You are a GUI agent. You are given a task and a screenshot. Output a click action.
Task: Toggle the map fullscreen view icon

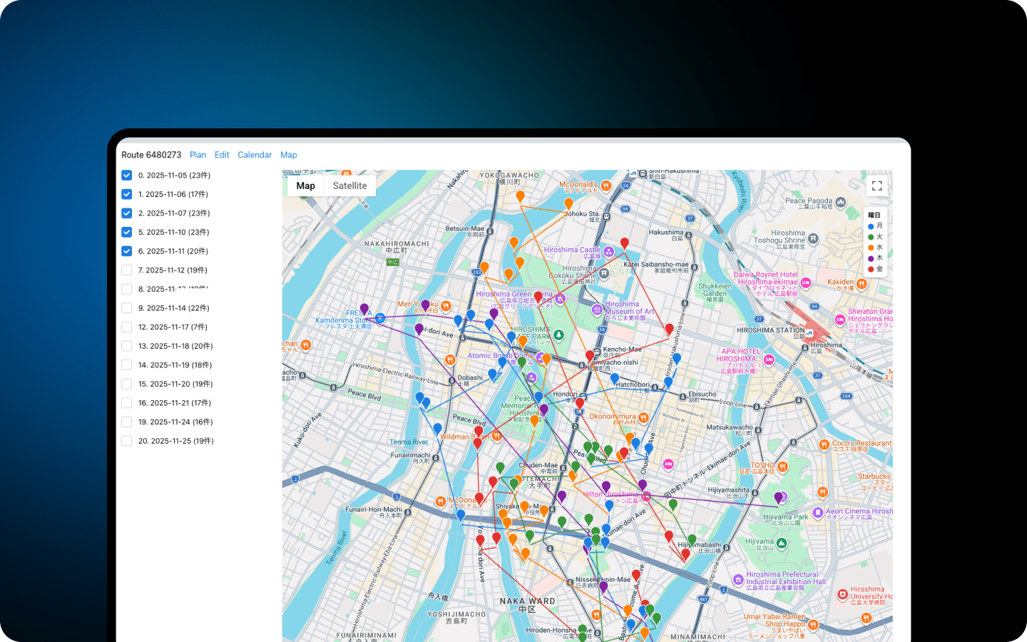[877, 185]
